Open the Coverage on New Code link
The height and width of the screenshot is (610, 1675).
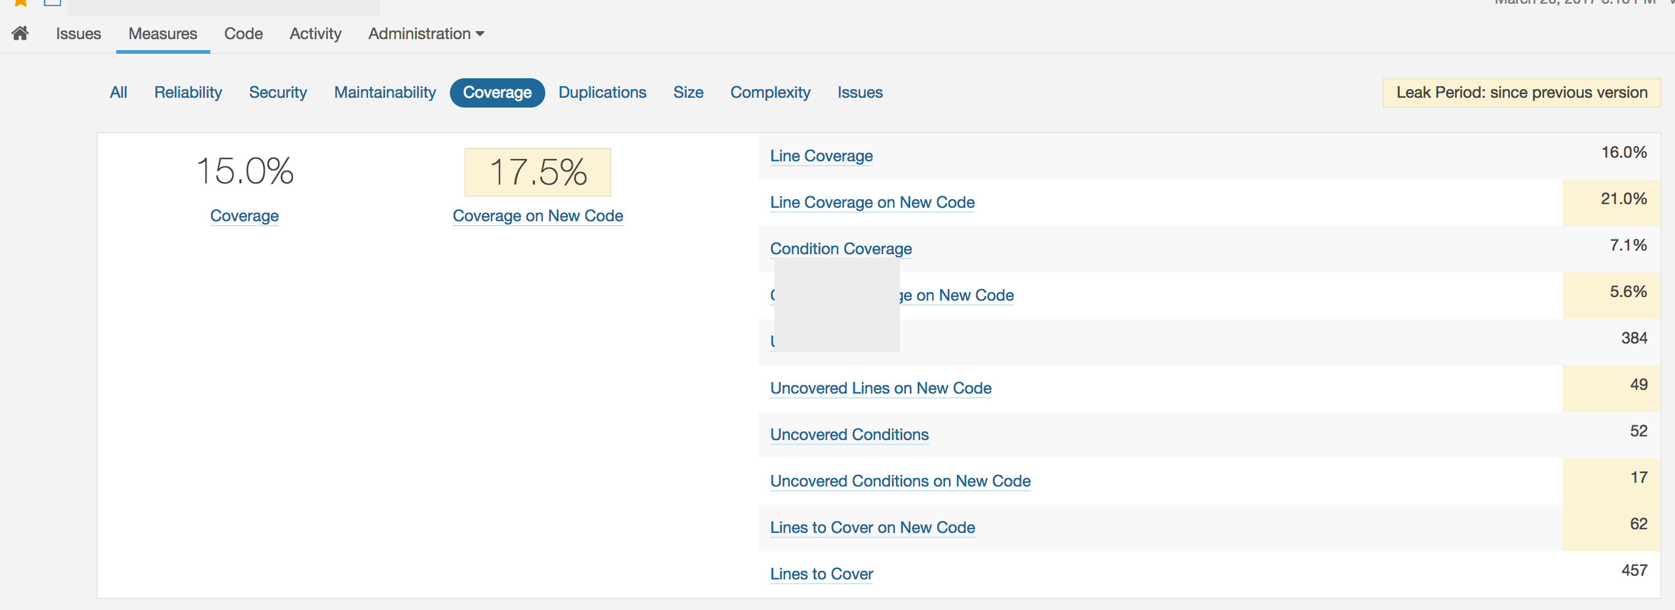538,216
